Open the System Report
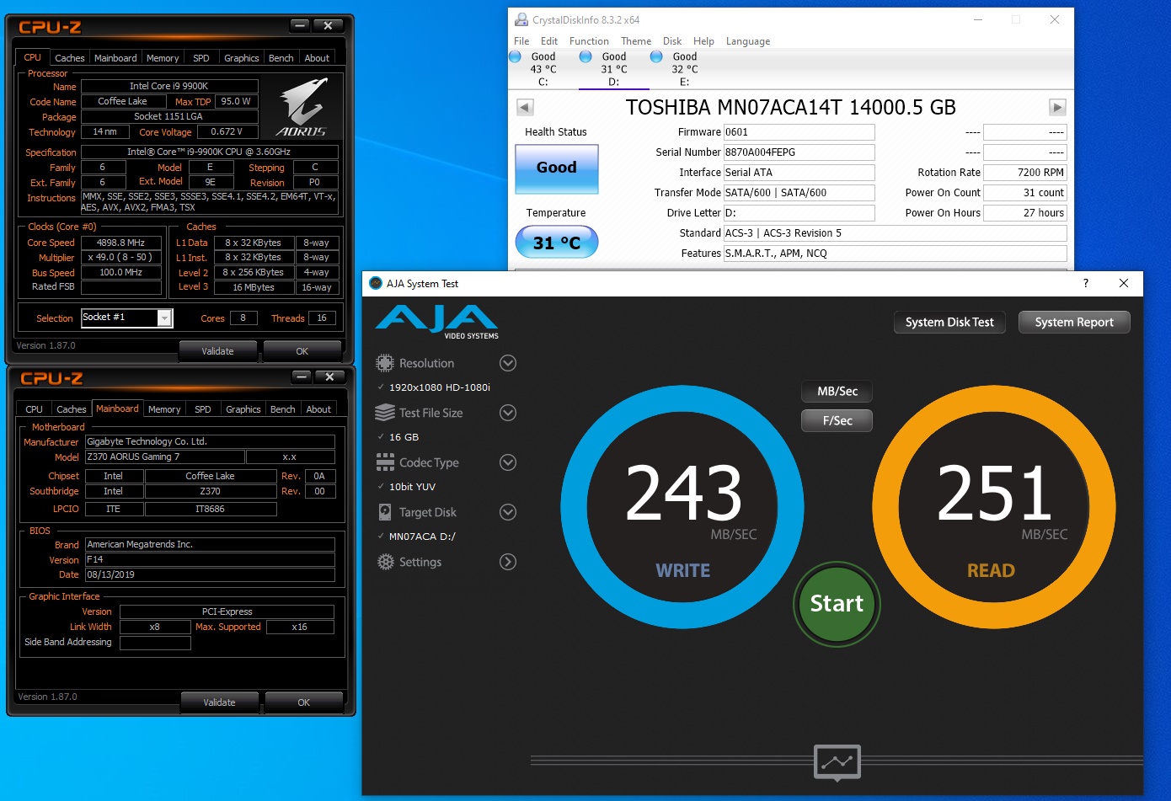 coord(1073,322)
